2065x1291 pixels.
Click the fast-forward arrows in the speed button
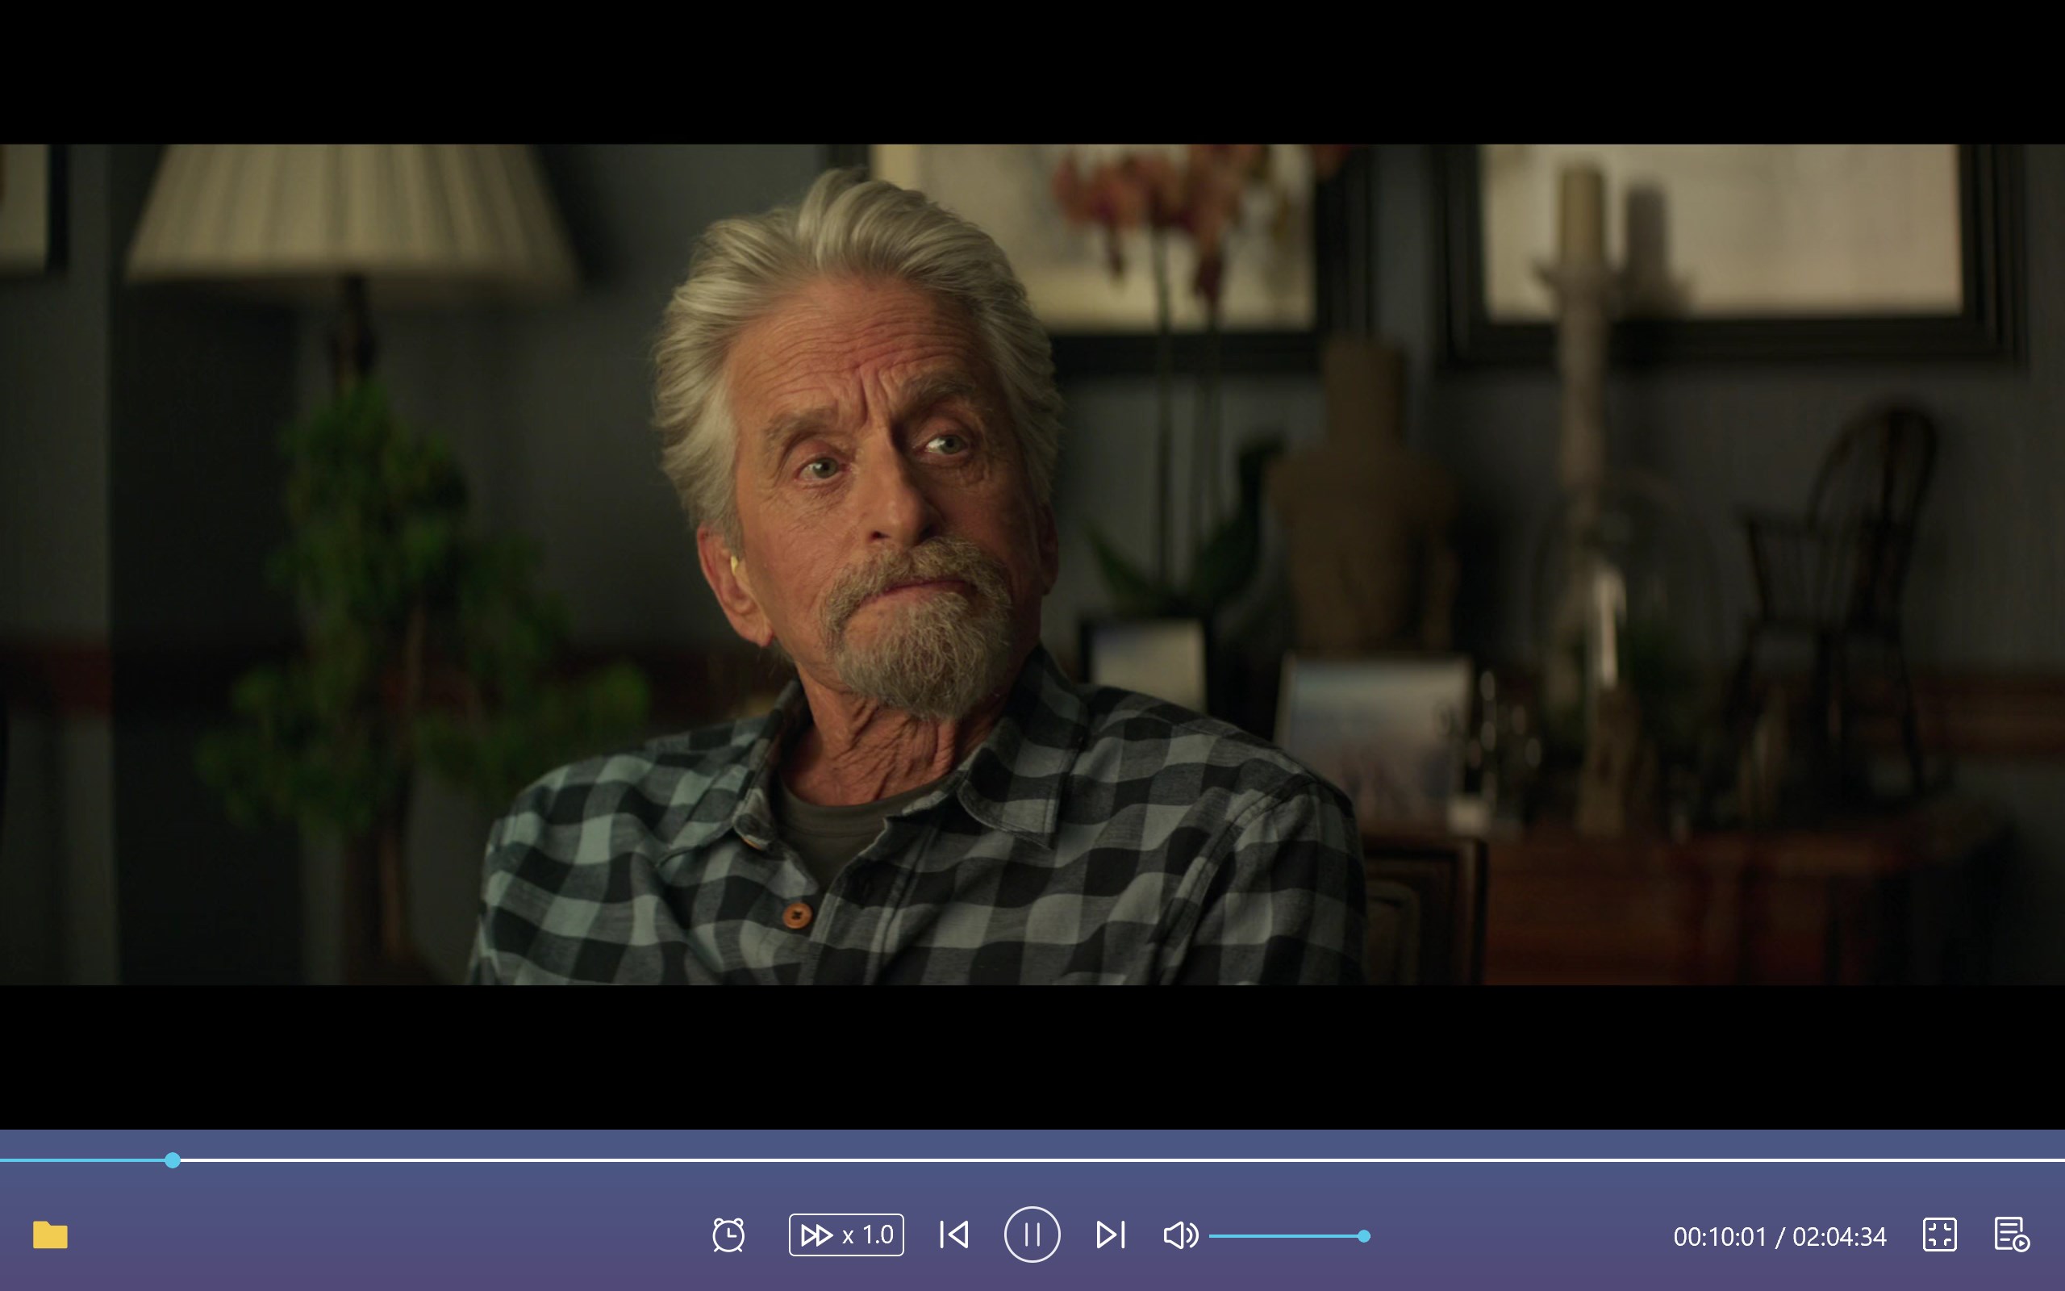[x=816, y=1235]
